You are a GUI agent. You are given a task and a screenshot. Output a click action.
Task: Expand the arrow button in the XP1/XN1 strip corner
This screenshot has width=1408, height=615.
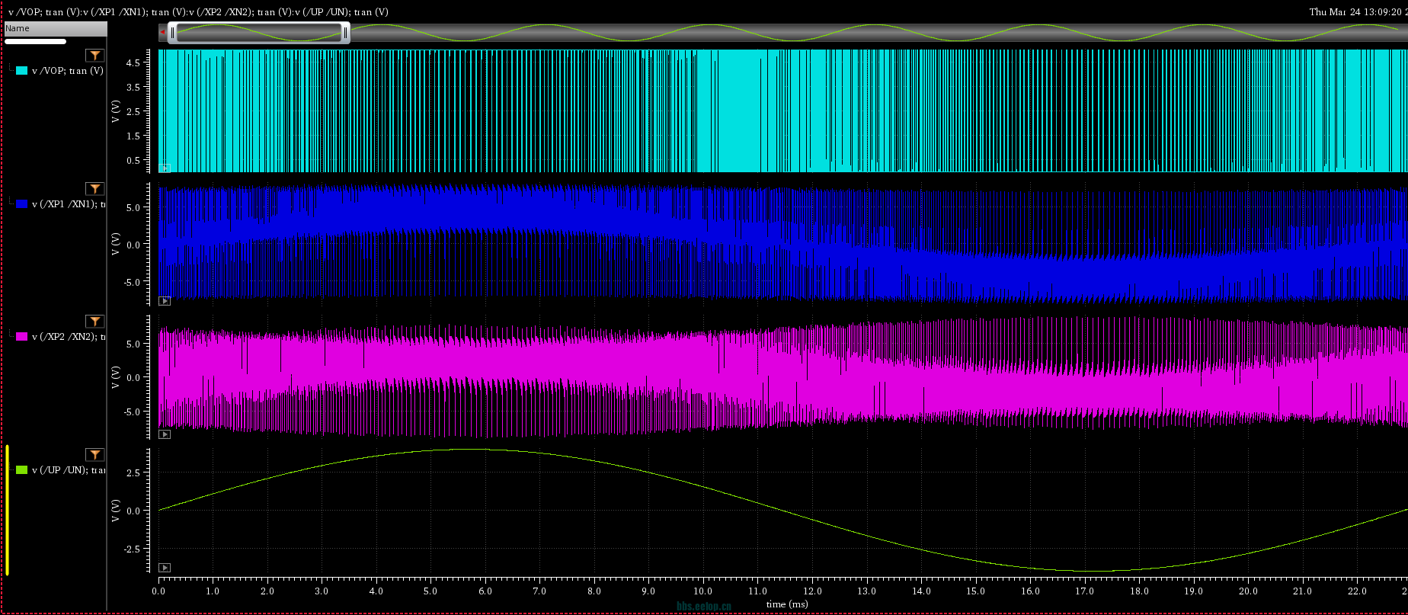tap(165, 301)
